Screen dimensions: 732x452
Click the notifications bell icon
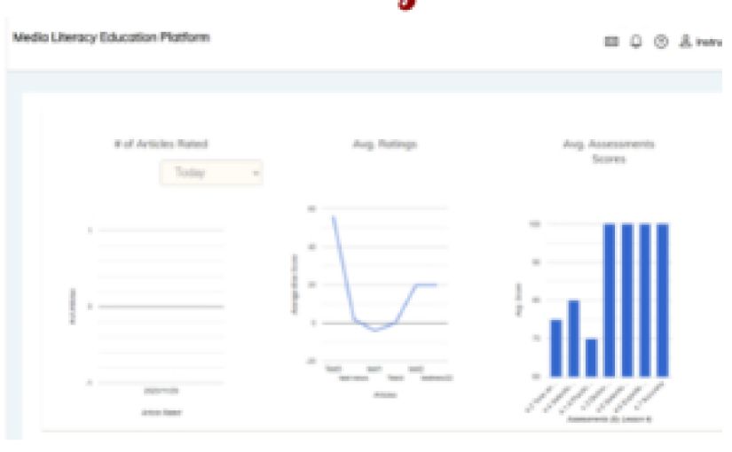(x=657, y=41)
